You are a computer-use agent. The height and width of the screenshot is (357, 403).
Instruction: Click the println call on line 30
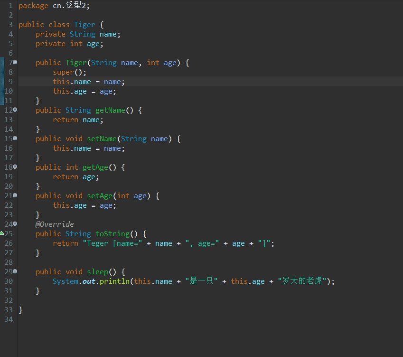pos(114,281)
